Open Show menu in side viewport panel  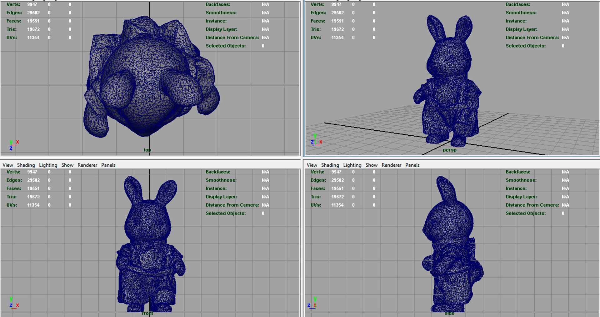(372, 165)
